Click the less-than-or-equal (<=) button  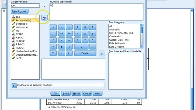[62, 34]
